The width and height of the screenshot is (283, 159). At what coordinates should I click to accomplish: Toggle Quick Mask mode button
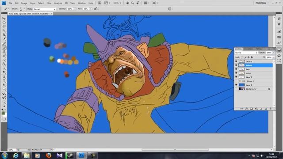4,119
